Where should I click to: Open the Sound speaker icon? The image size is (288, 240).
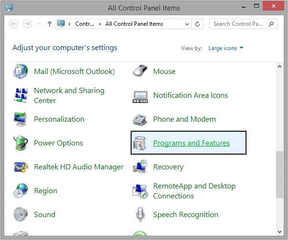[x=21, y=214]
